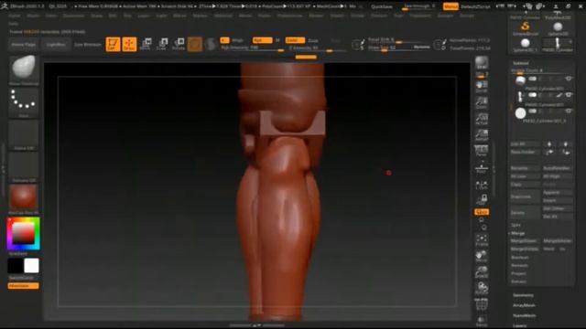The width and height of the screenshot is (586, 329).
Task: Open the Material menu
Action: pos(223,16)
